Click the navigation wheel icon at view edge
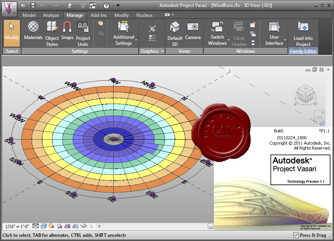The width and height of the screenshot is (334, 241). click(x=319, y=120)
